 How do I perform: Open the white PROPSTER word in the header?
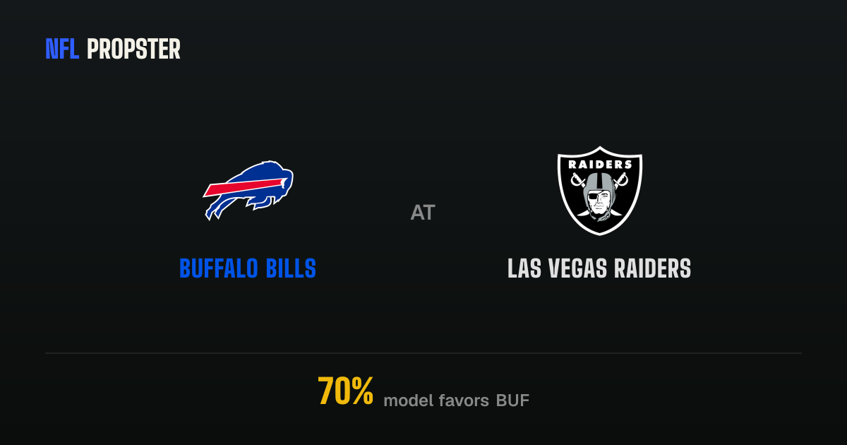pos(133,49)
